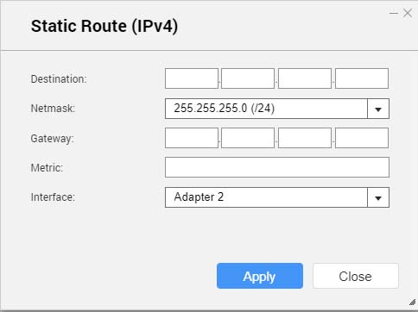Click the second Gateway octet field
Screen dimensions: 418x312
(248, 138)
